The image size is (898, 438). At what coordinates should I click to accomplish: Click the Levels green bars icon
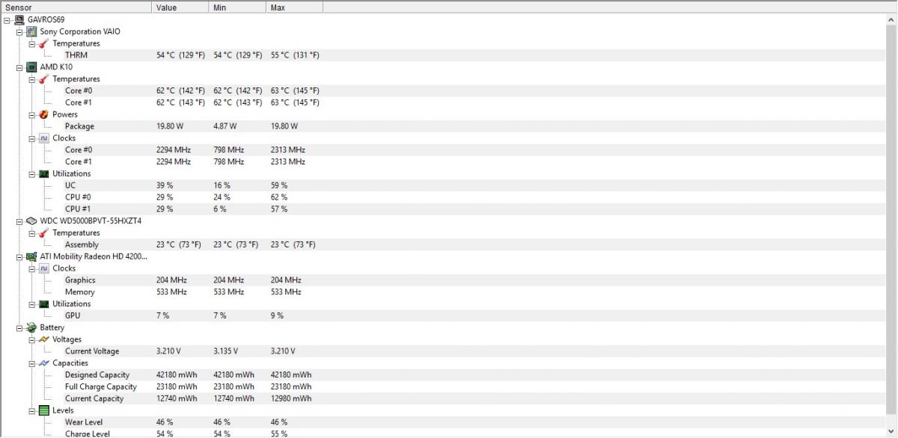[x=44, y=410]
